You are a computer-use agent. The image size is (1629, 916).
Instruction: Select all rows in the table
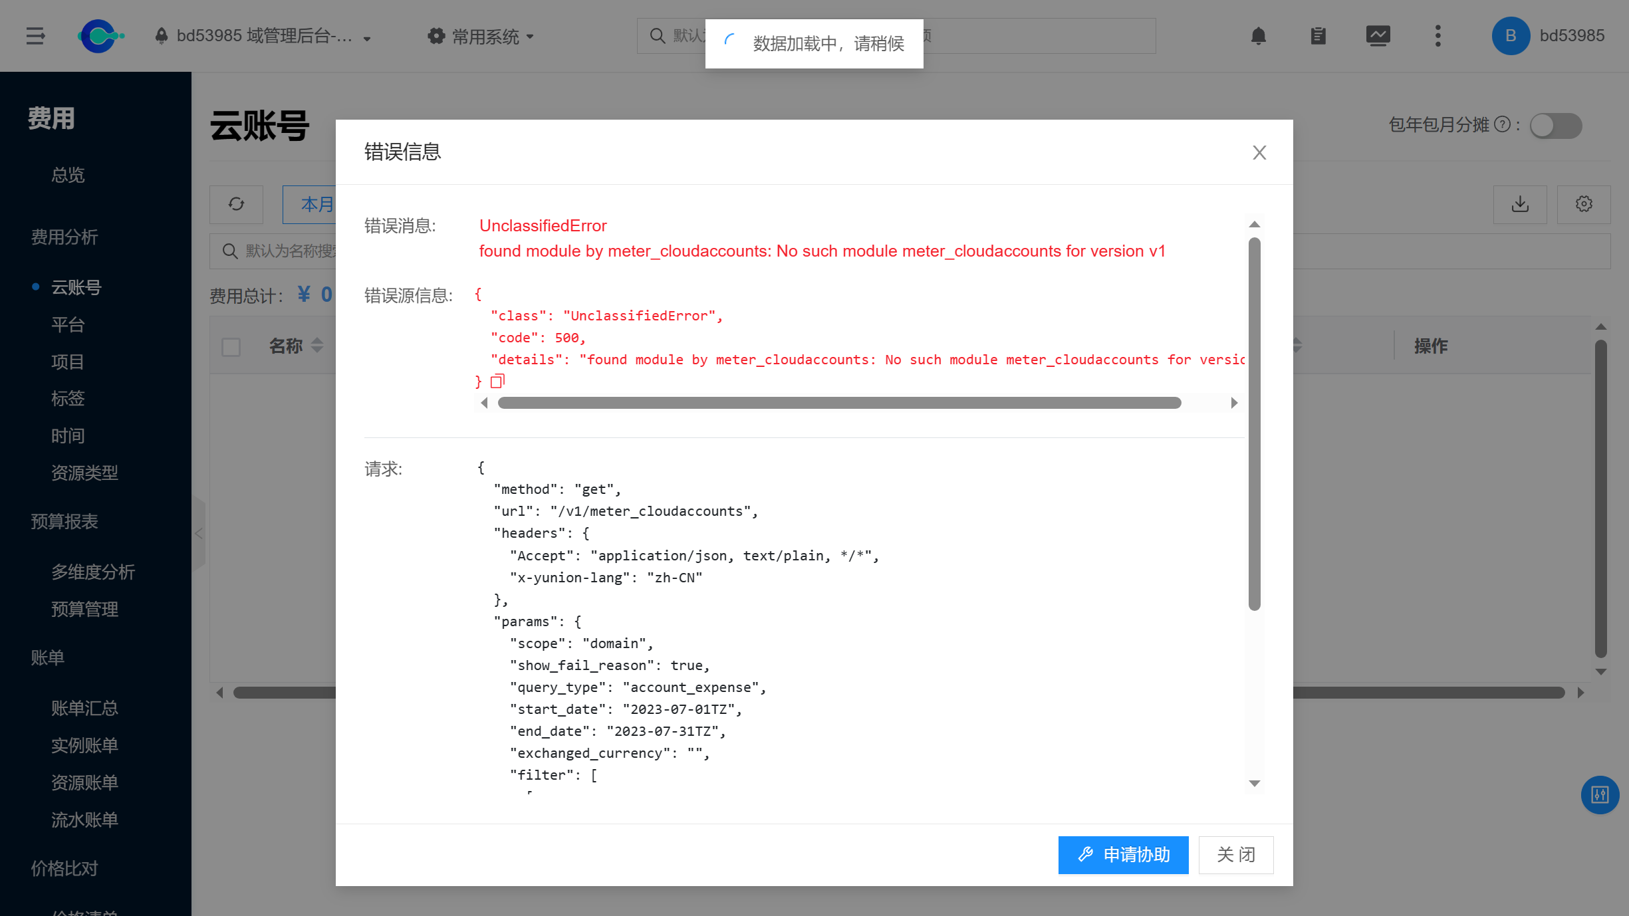231,346
